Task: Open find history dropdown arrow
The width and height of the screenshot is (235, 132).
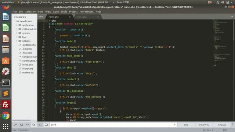Action: [x=175, y=125]
